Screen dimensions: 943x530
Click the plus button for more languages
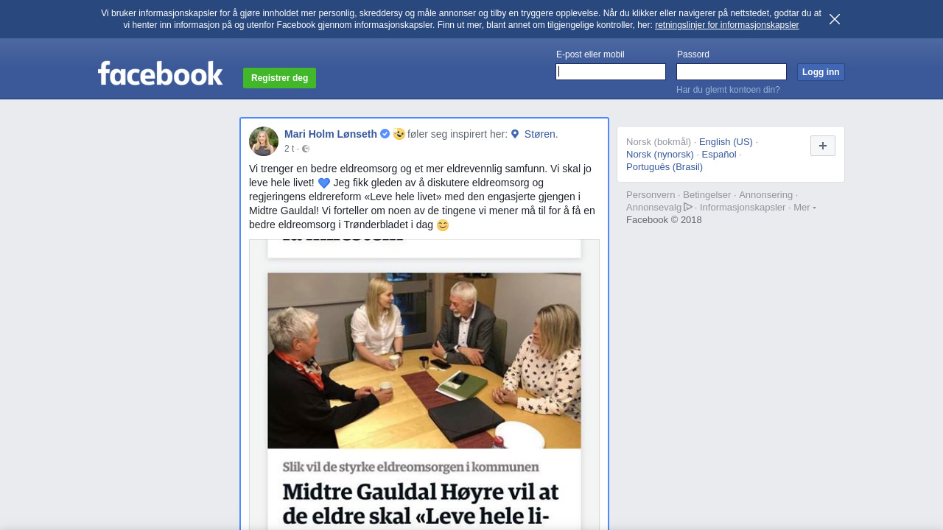(x=823, y=146)
